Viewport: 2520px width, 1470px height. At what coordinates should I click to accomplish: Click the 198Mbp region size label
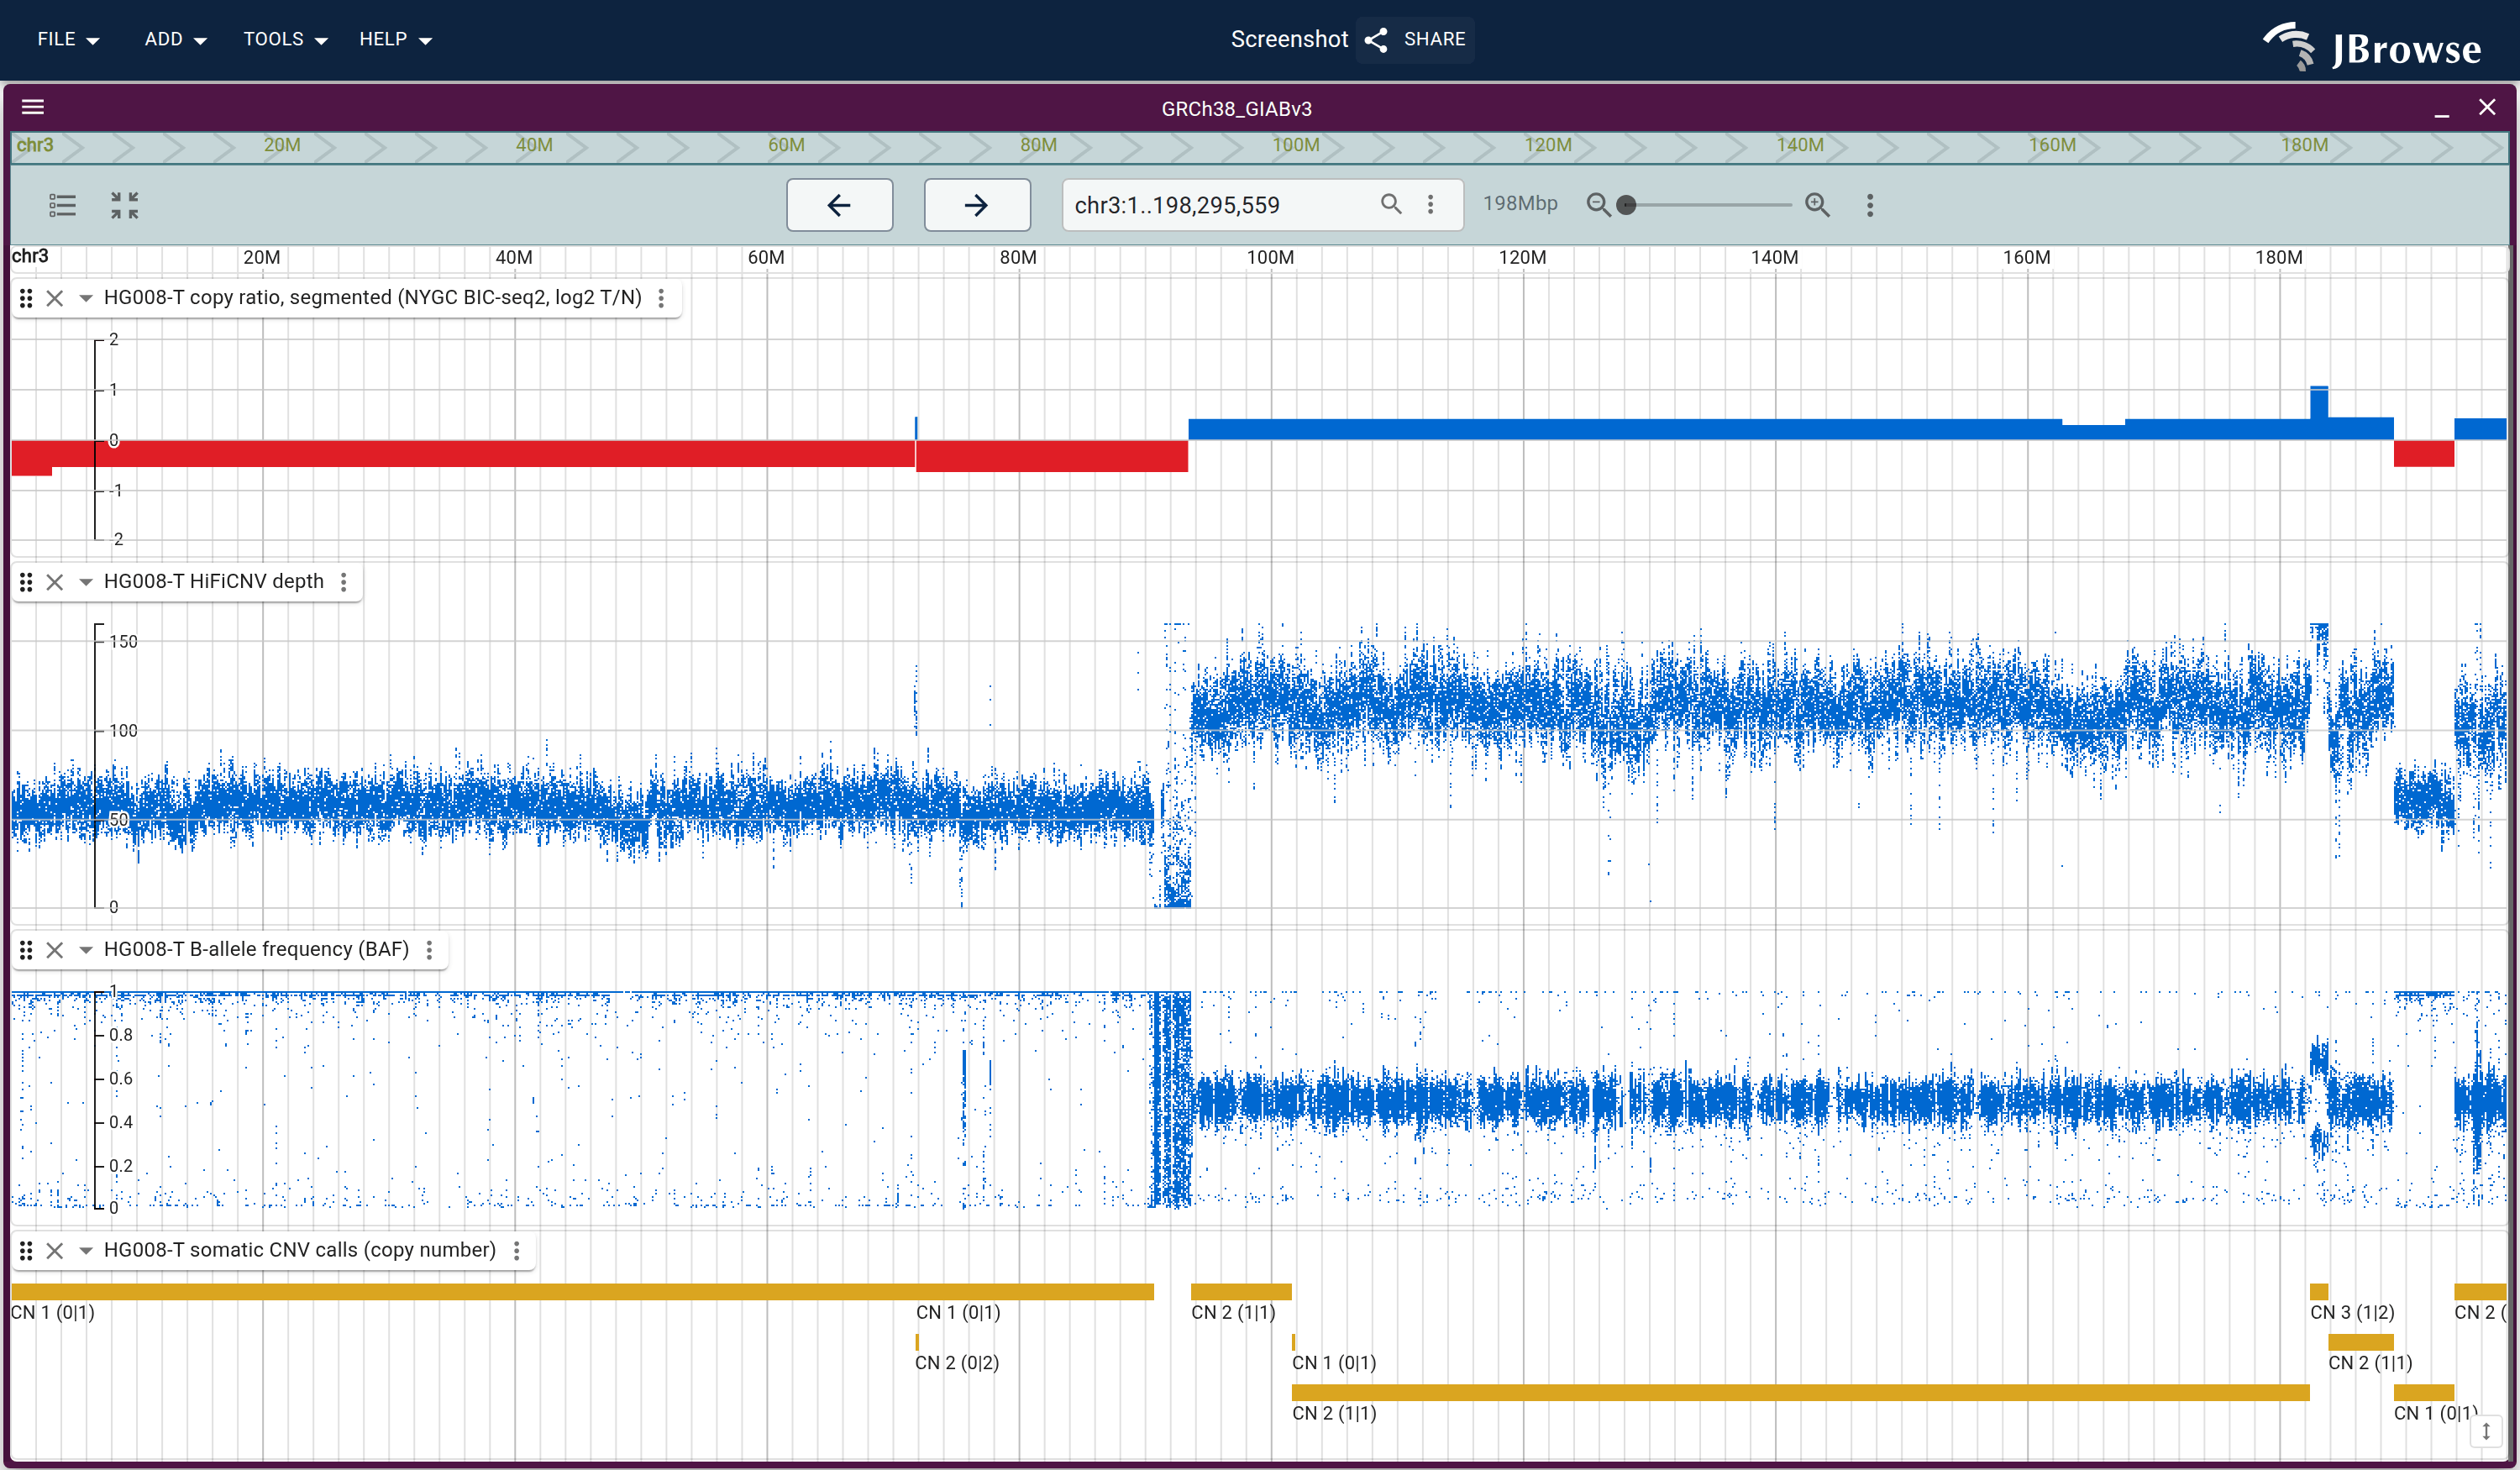click(x=1520, y=204)
